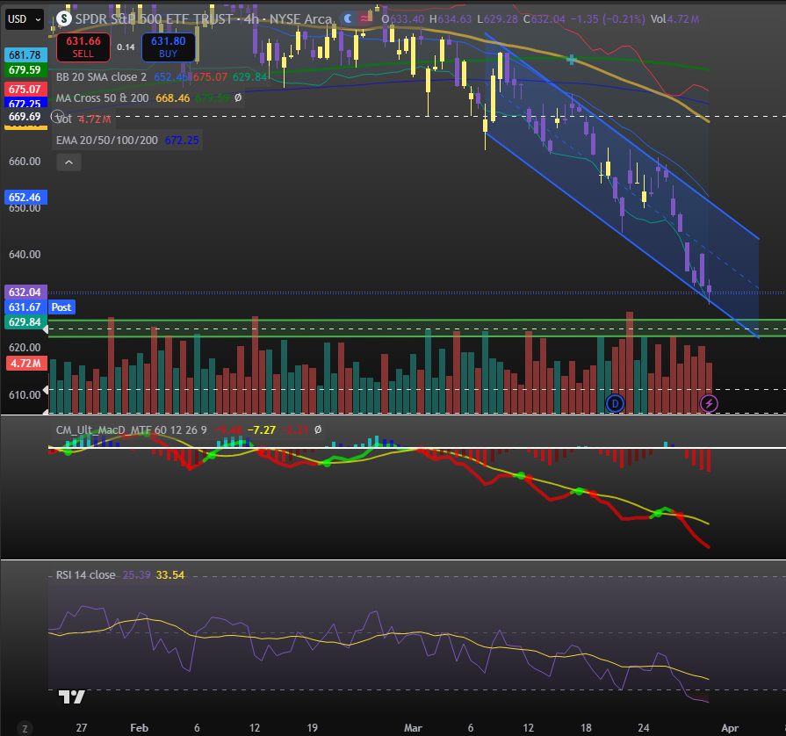This screenshot has height=736, width=786.
Task: Click the blue 672.25 price scale label
Action: point(25,103)
